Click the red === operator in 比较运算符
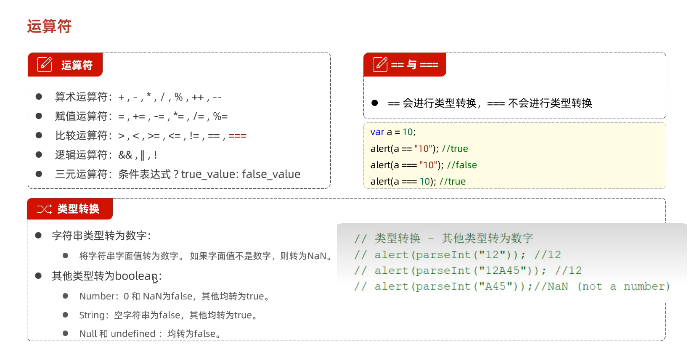Screen dimensions: 697x344 (237, 136)
